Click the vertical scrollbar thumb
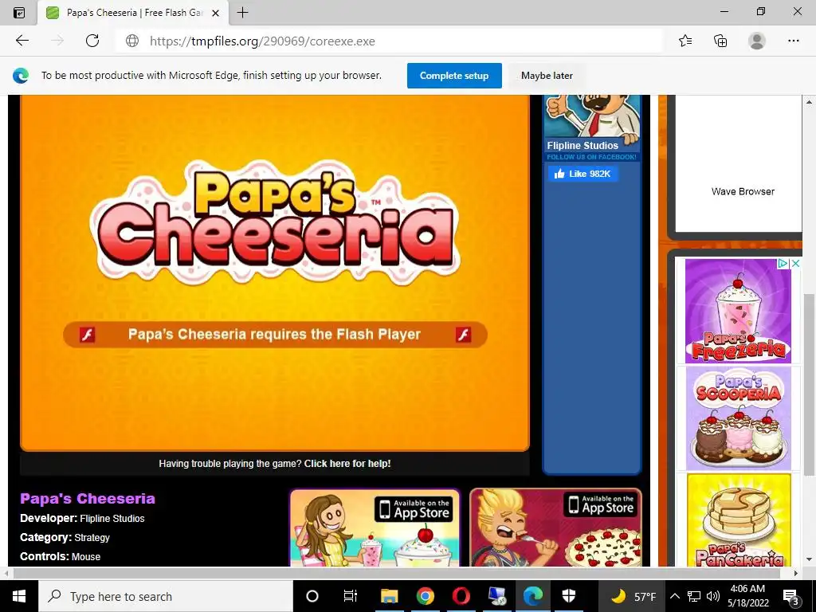816x612 pixels. pos(809,383)
